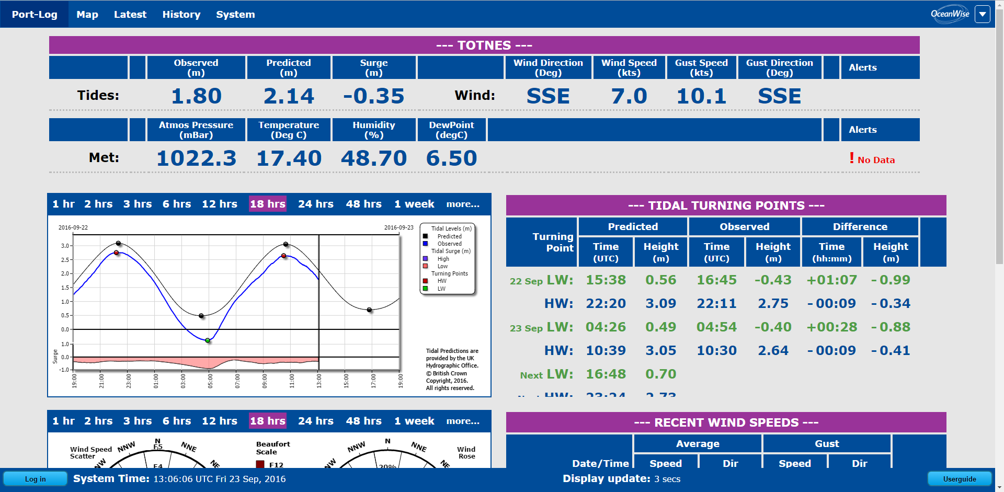Viewport: 1004px width, 492px height.
Task: Expand more... time ranges for wind chart
Action: [462, 421]
